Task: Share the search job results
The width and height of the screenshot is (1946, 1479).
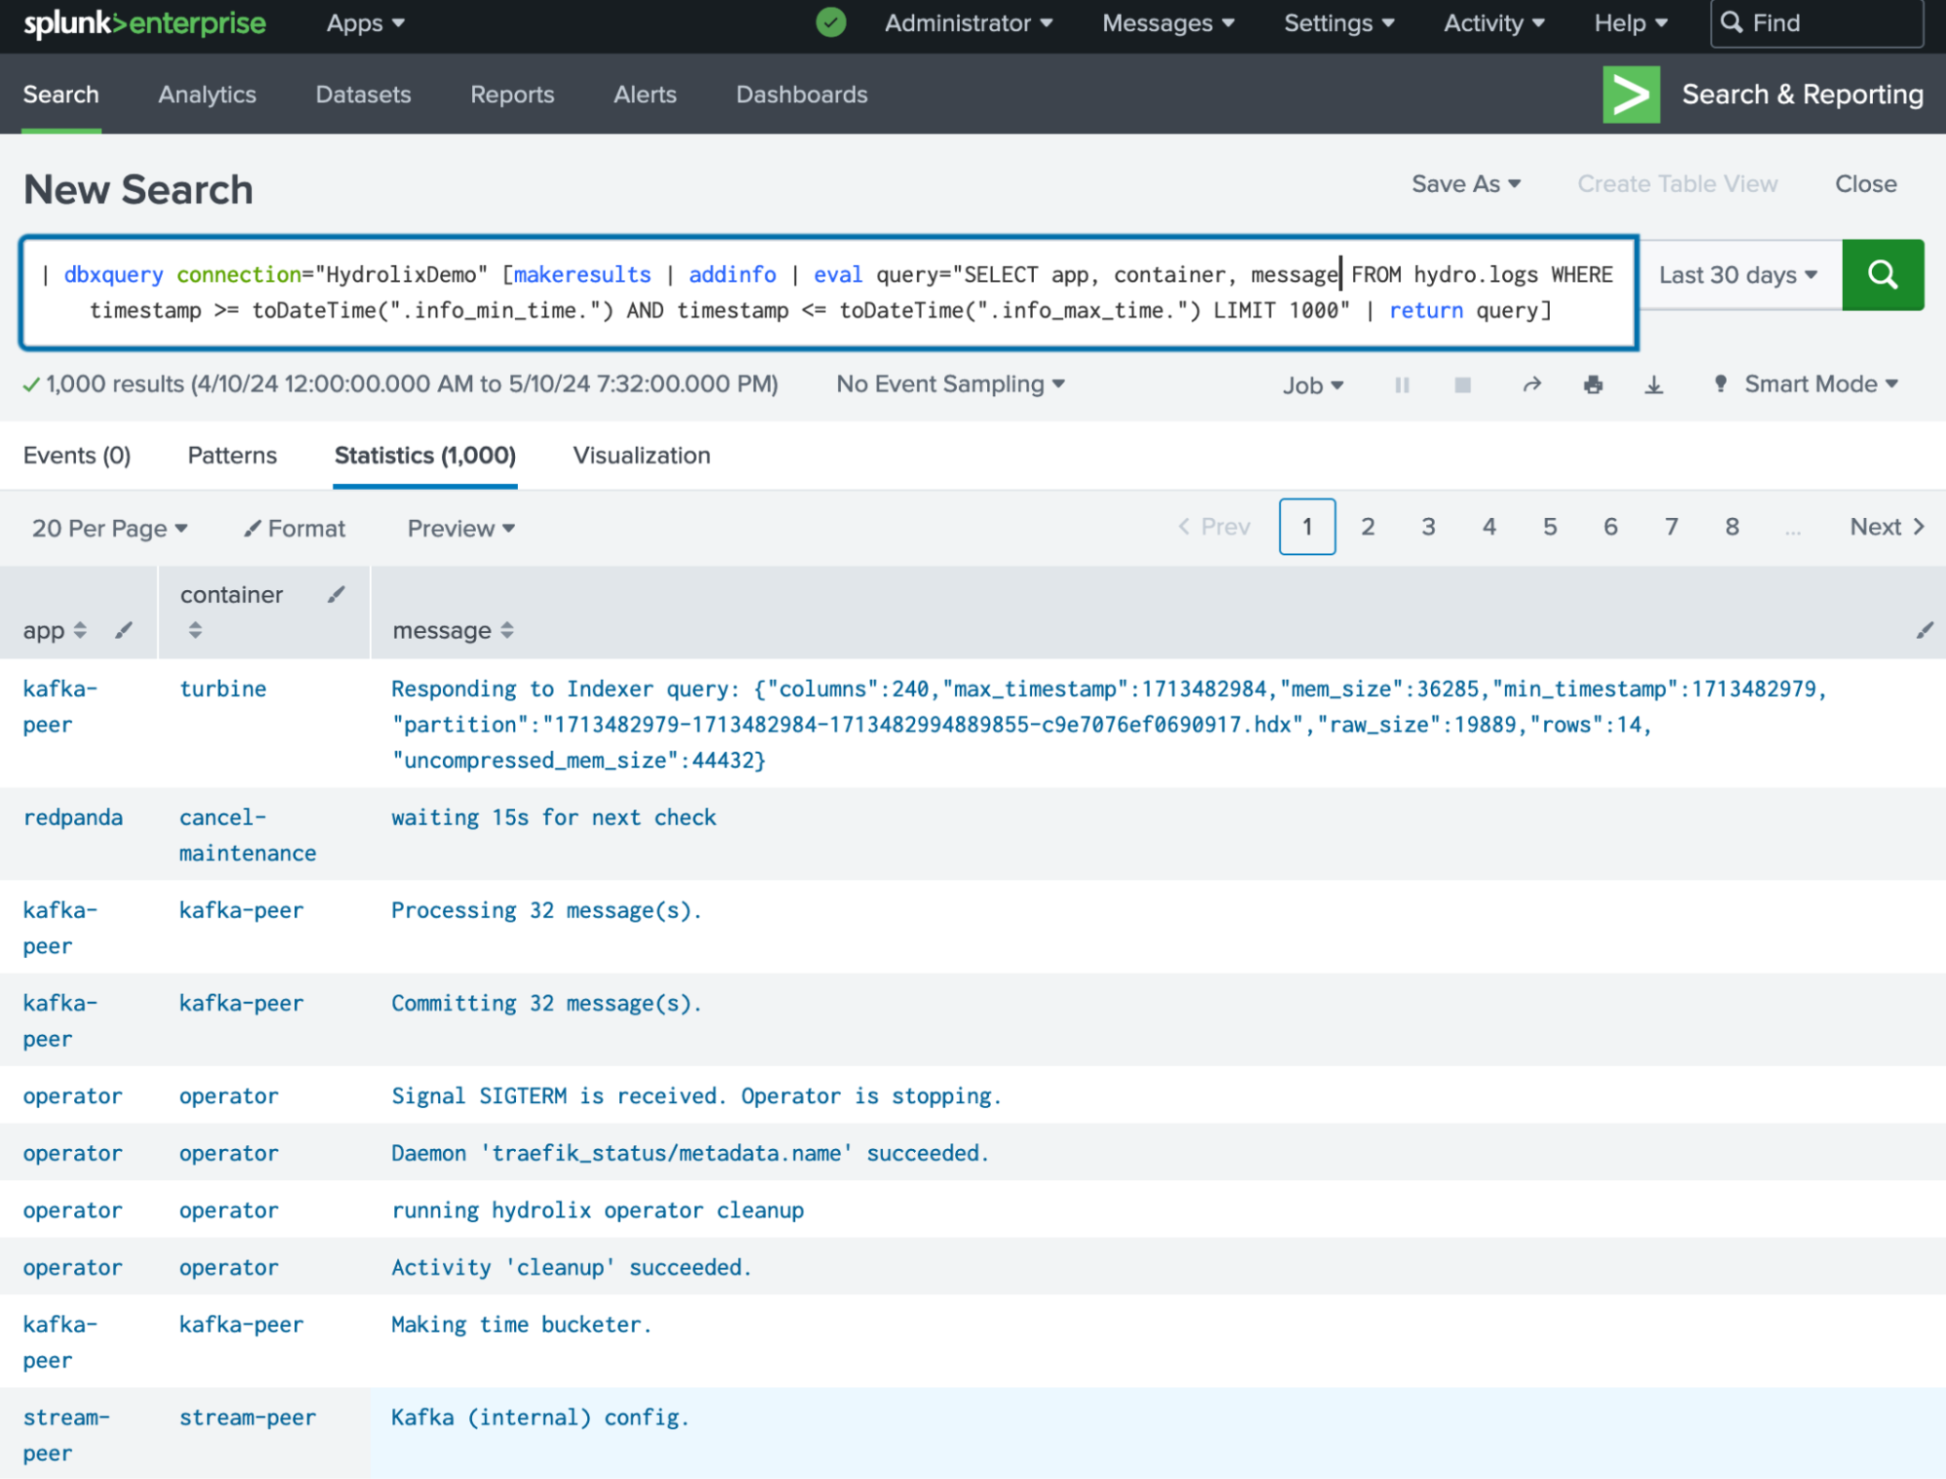Action: point(1531,385)
